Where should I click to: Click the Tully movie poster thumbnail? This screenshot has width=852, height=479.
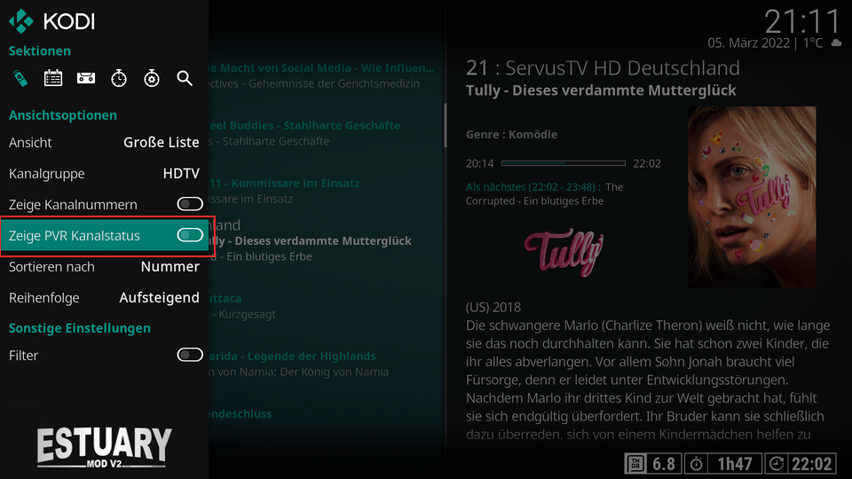(752, 197)
